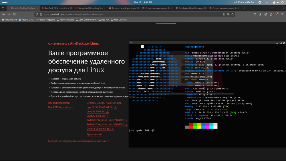Open the Firefox downloads panel
This screenshot has height=161, width=286.
(x=260, y=14)
